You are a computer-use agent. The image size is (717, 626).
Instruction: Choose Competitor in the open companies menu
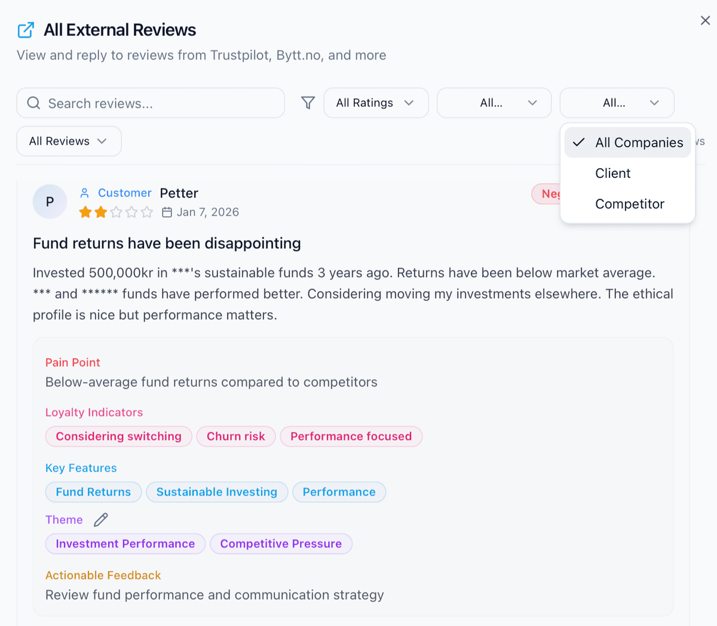click(630, 203)
